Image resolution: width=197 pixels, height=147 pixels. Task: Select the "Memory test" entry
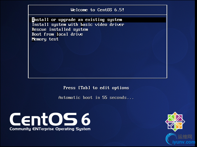pos(45,39)
